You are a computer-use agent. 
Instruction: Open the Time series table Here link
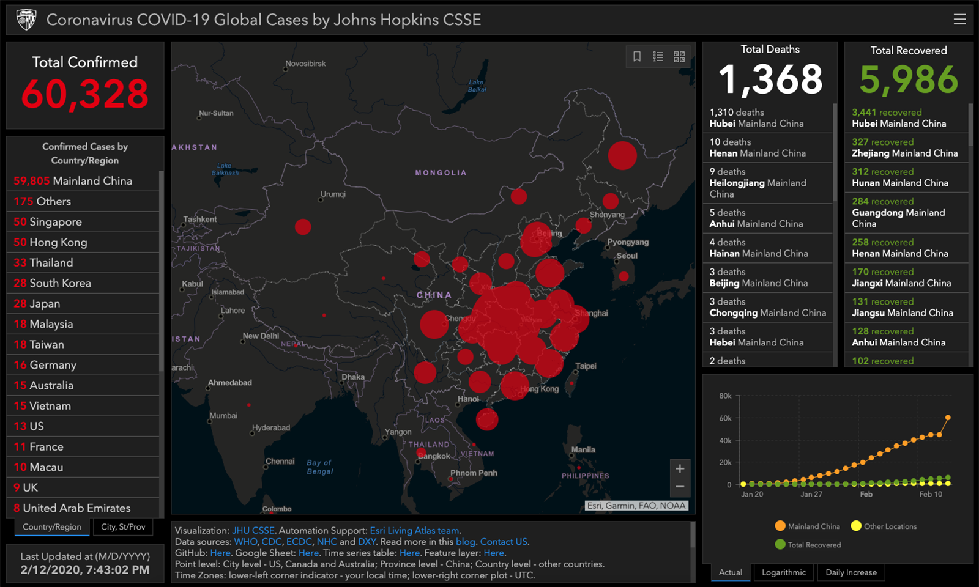pos(409,553)
